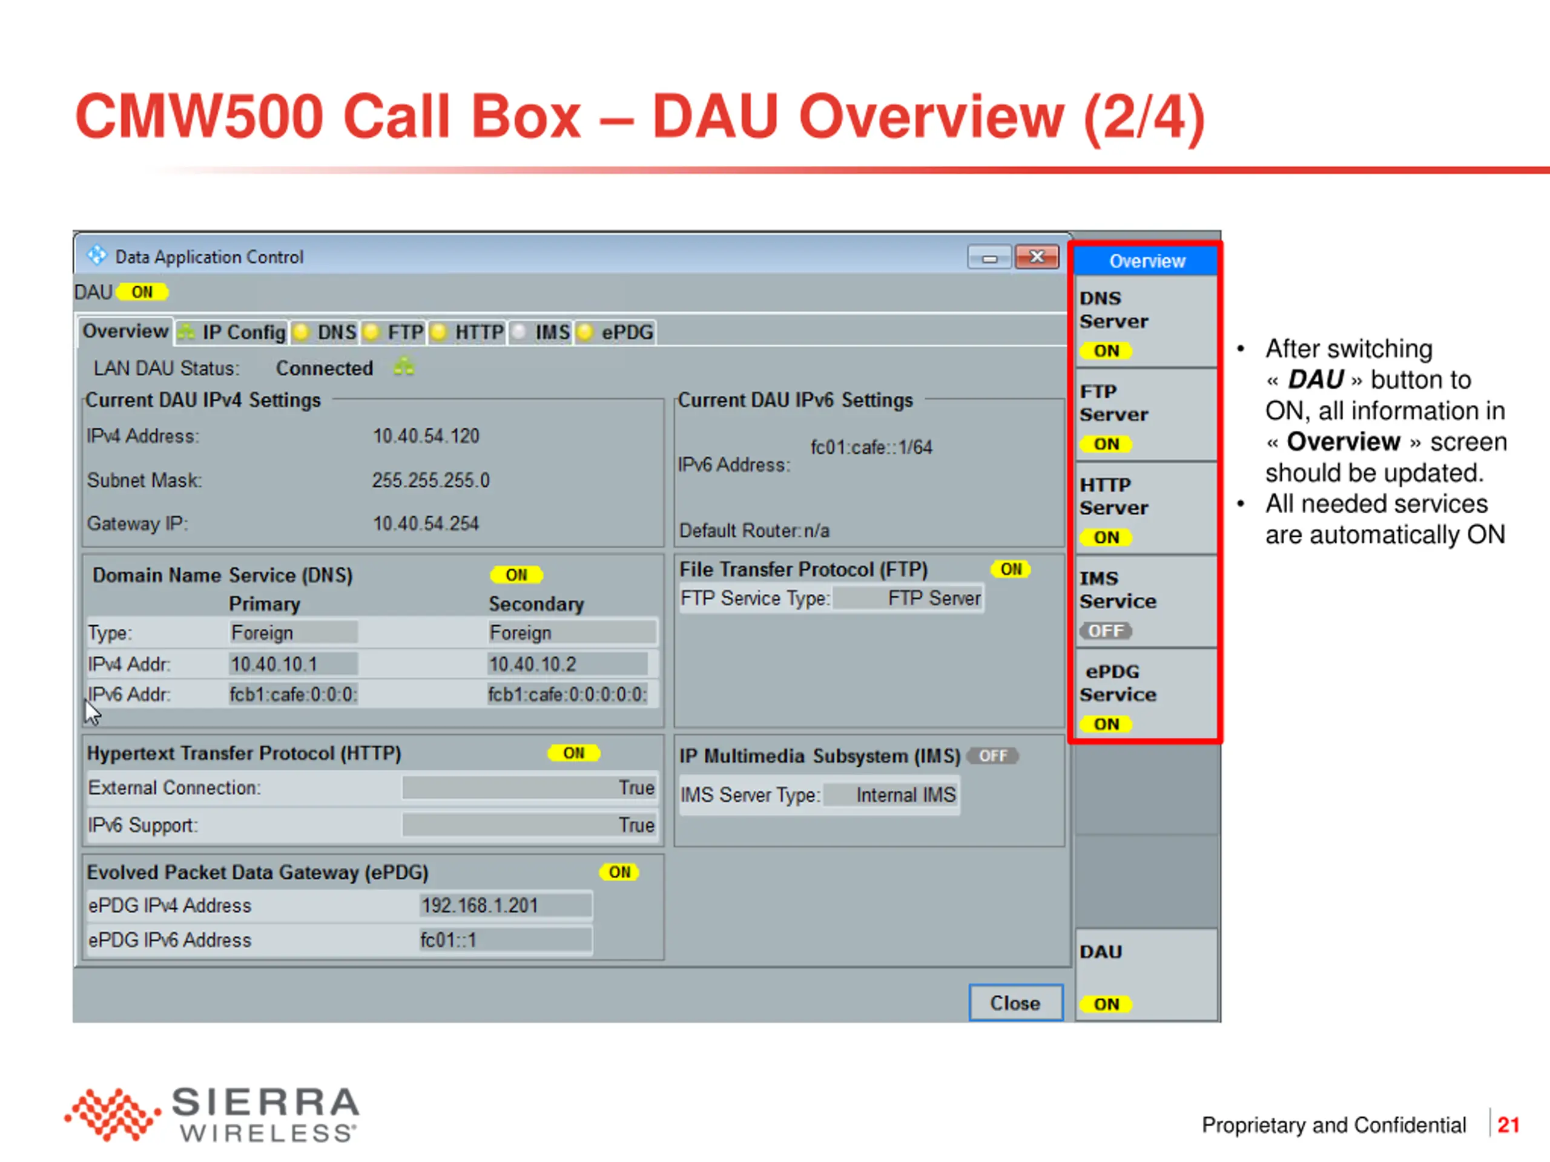
Task: Toggle File Transfer Protocol (FTP) ON switch
Action: [1011, 570]
